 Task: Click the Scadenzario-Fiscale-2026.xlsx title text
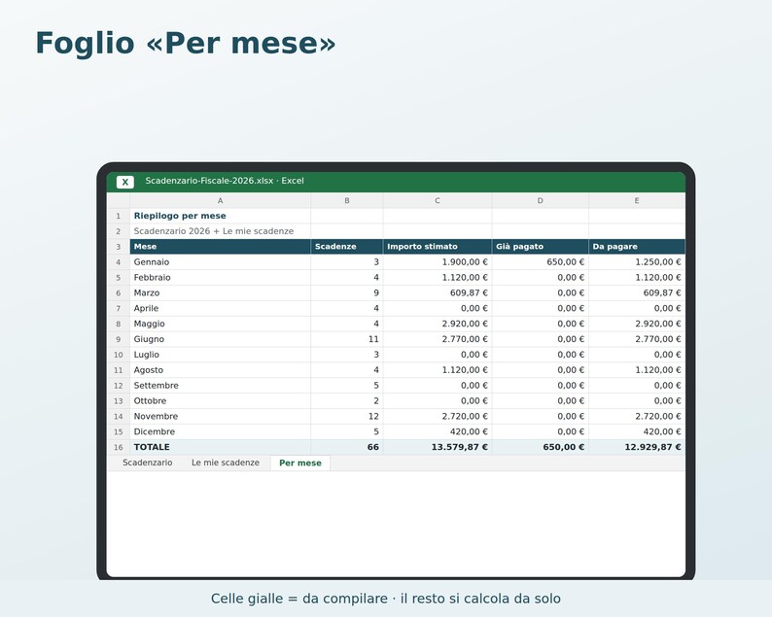209,181
